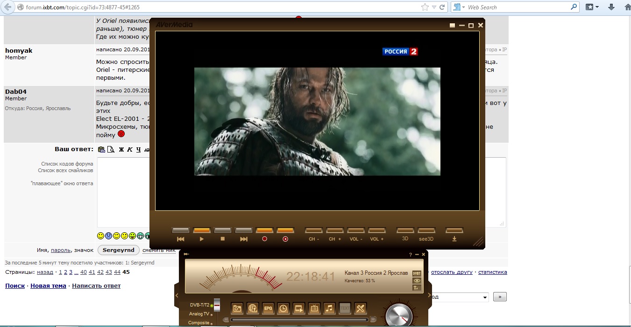Bookmark the page with the star icon

pos(425,7)
